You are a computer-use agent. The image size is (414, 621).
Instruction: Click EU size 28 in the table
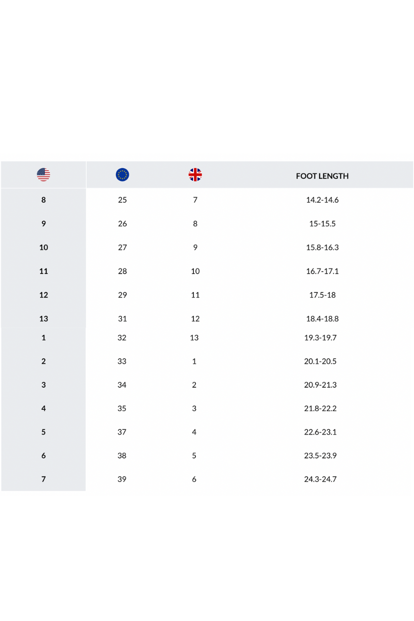pyautogui.click(x=123, y=271)
